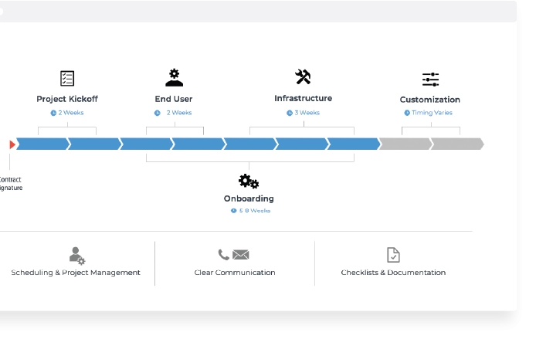The width and height of the screenshot is (553, 363).
Task: Click the clock icon beside Timing Varies
Action: pos(407,113)
